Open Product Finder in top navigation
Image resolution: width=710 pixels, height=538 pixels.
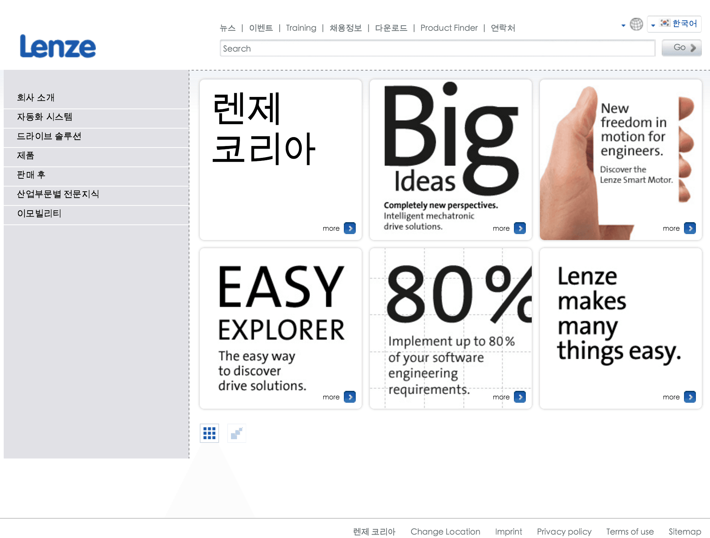[449, 28]
